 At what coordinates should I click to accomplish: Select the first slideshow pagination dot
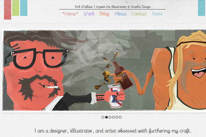(x=103, y=117)
